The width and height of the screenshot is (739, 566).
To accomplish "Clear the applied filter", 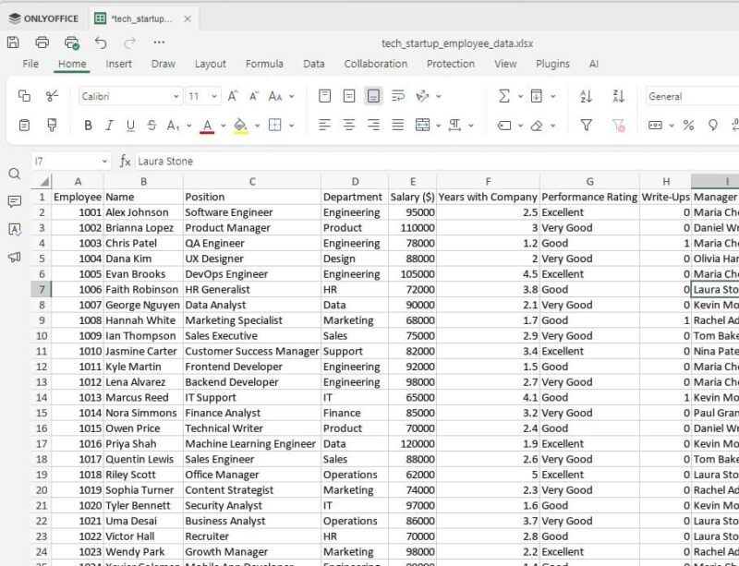I will point(617,125).
